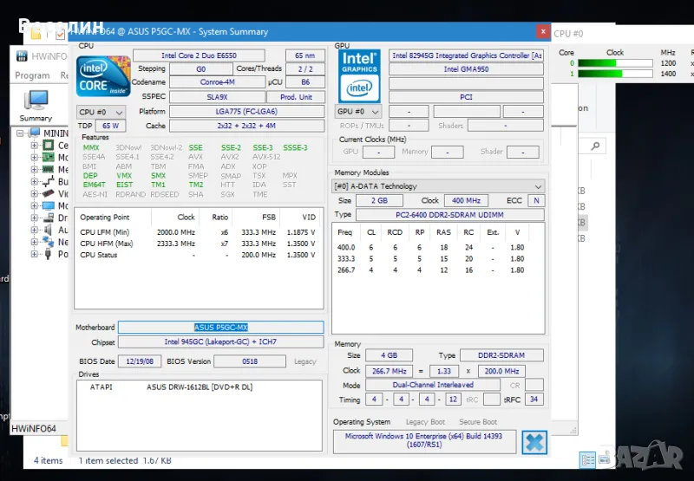Click the ASUS P5GC-MX motherboard name field
Viewport: 694px width, 481px height.
pyautogui.click(x=220, y=328)
